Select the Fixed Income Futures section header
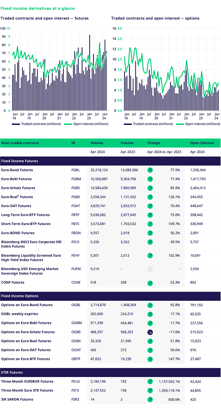 [20, 161]
